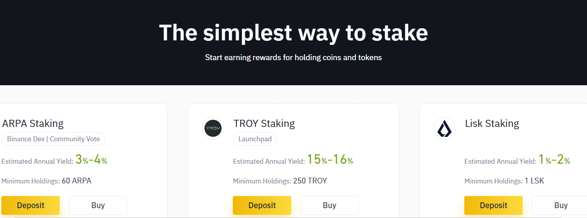Click the 1%-2% Lisk annual yield
This screenshot has width=587, height=218.
click(x=554, y=160)
